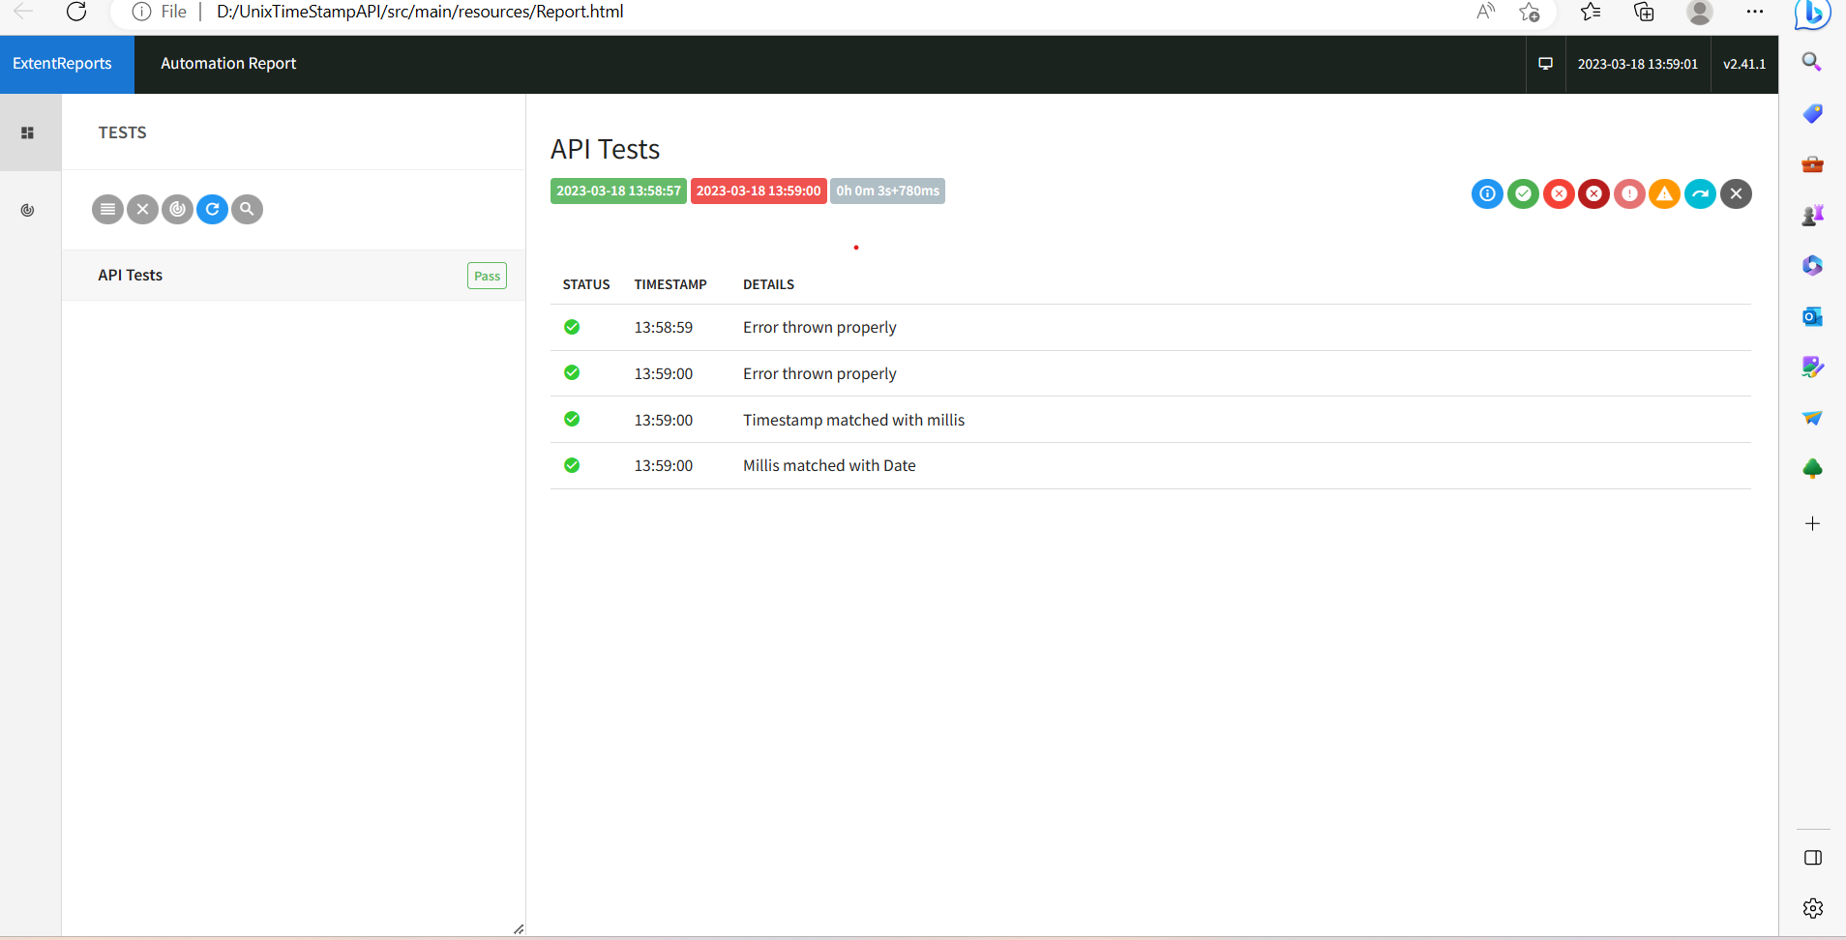
Task: Open Edge sidebar search
Action: pyautogui.click(x=1812, y=62)
